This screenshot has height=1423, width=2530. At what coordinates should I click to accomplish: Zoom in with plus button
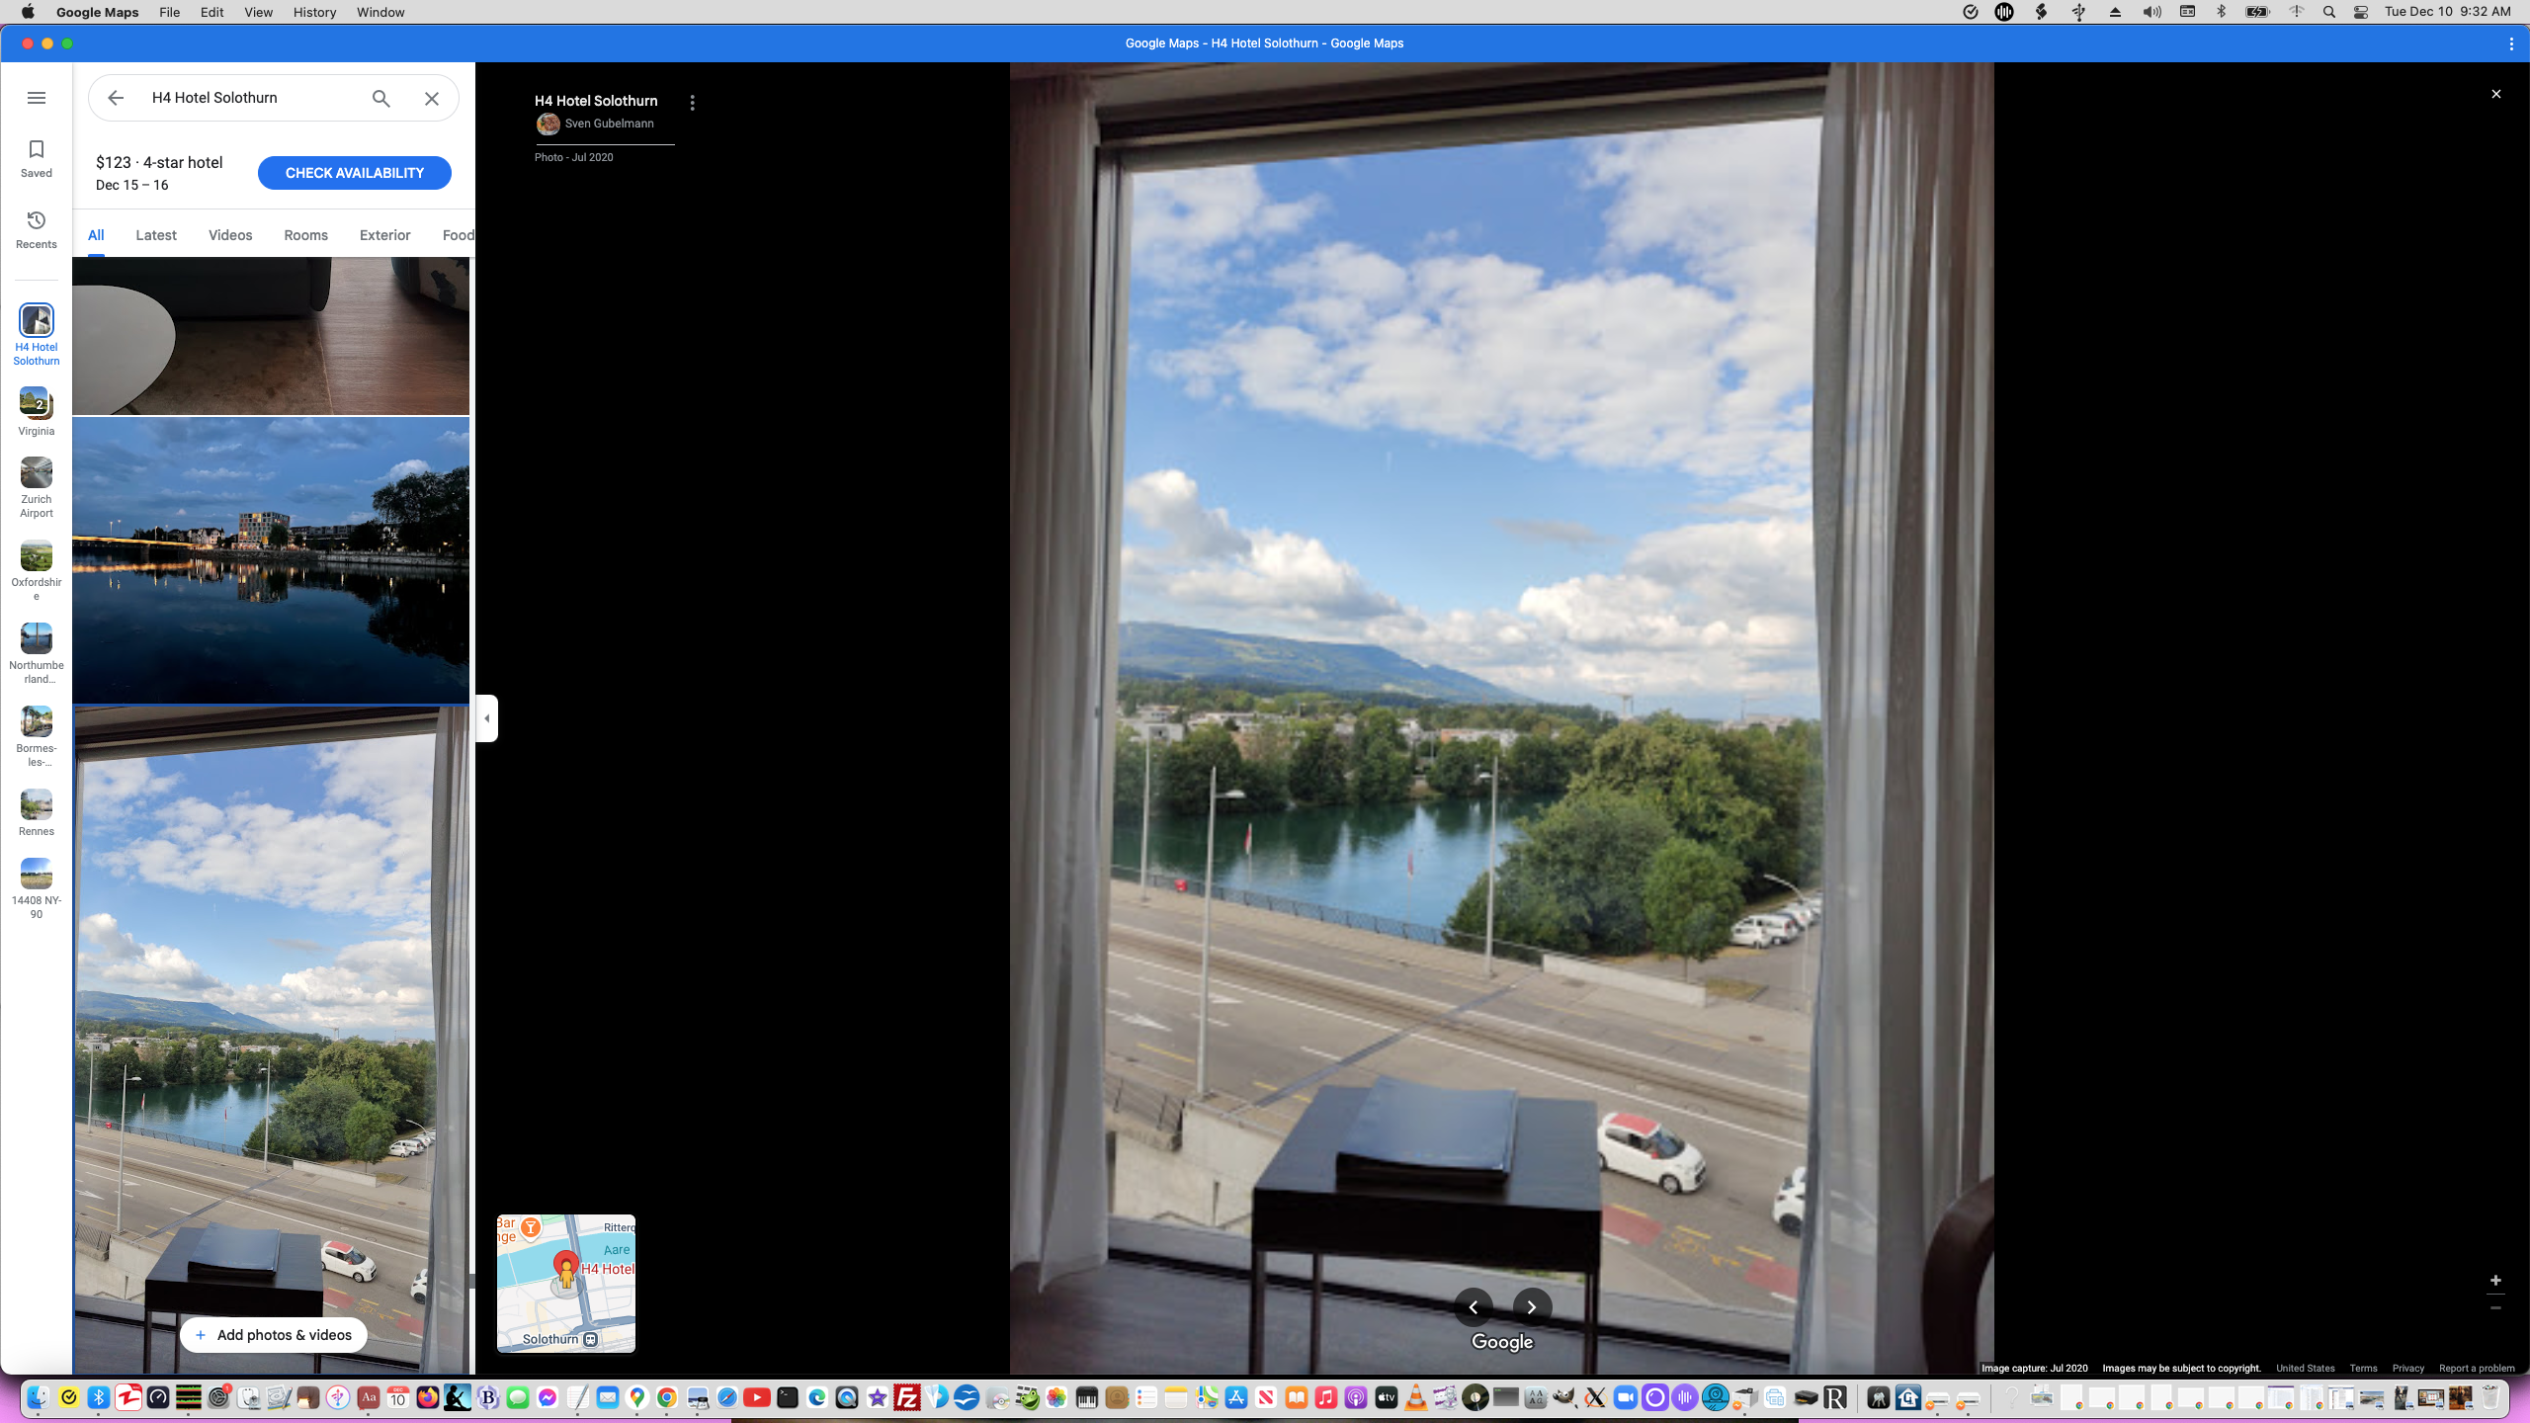click(x=2495, y=1280)
